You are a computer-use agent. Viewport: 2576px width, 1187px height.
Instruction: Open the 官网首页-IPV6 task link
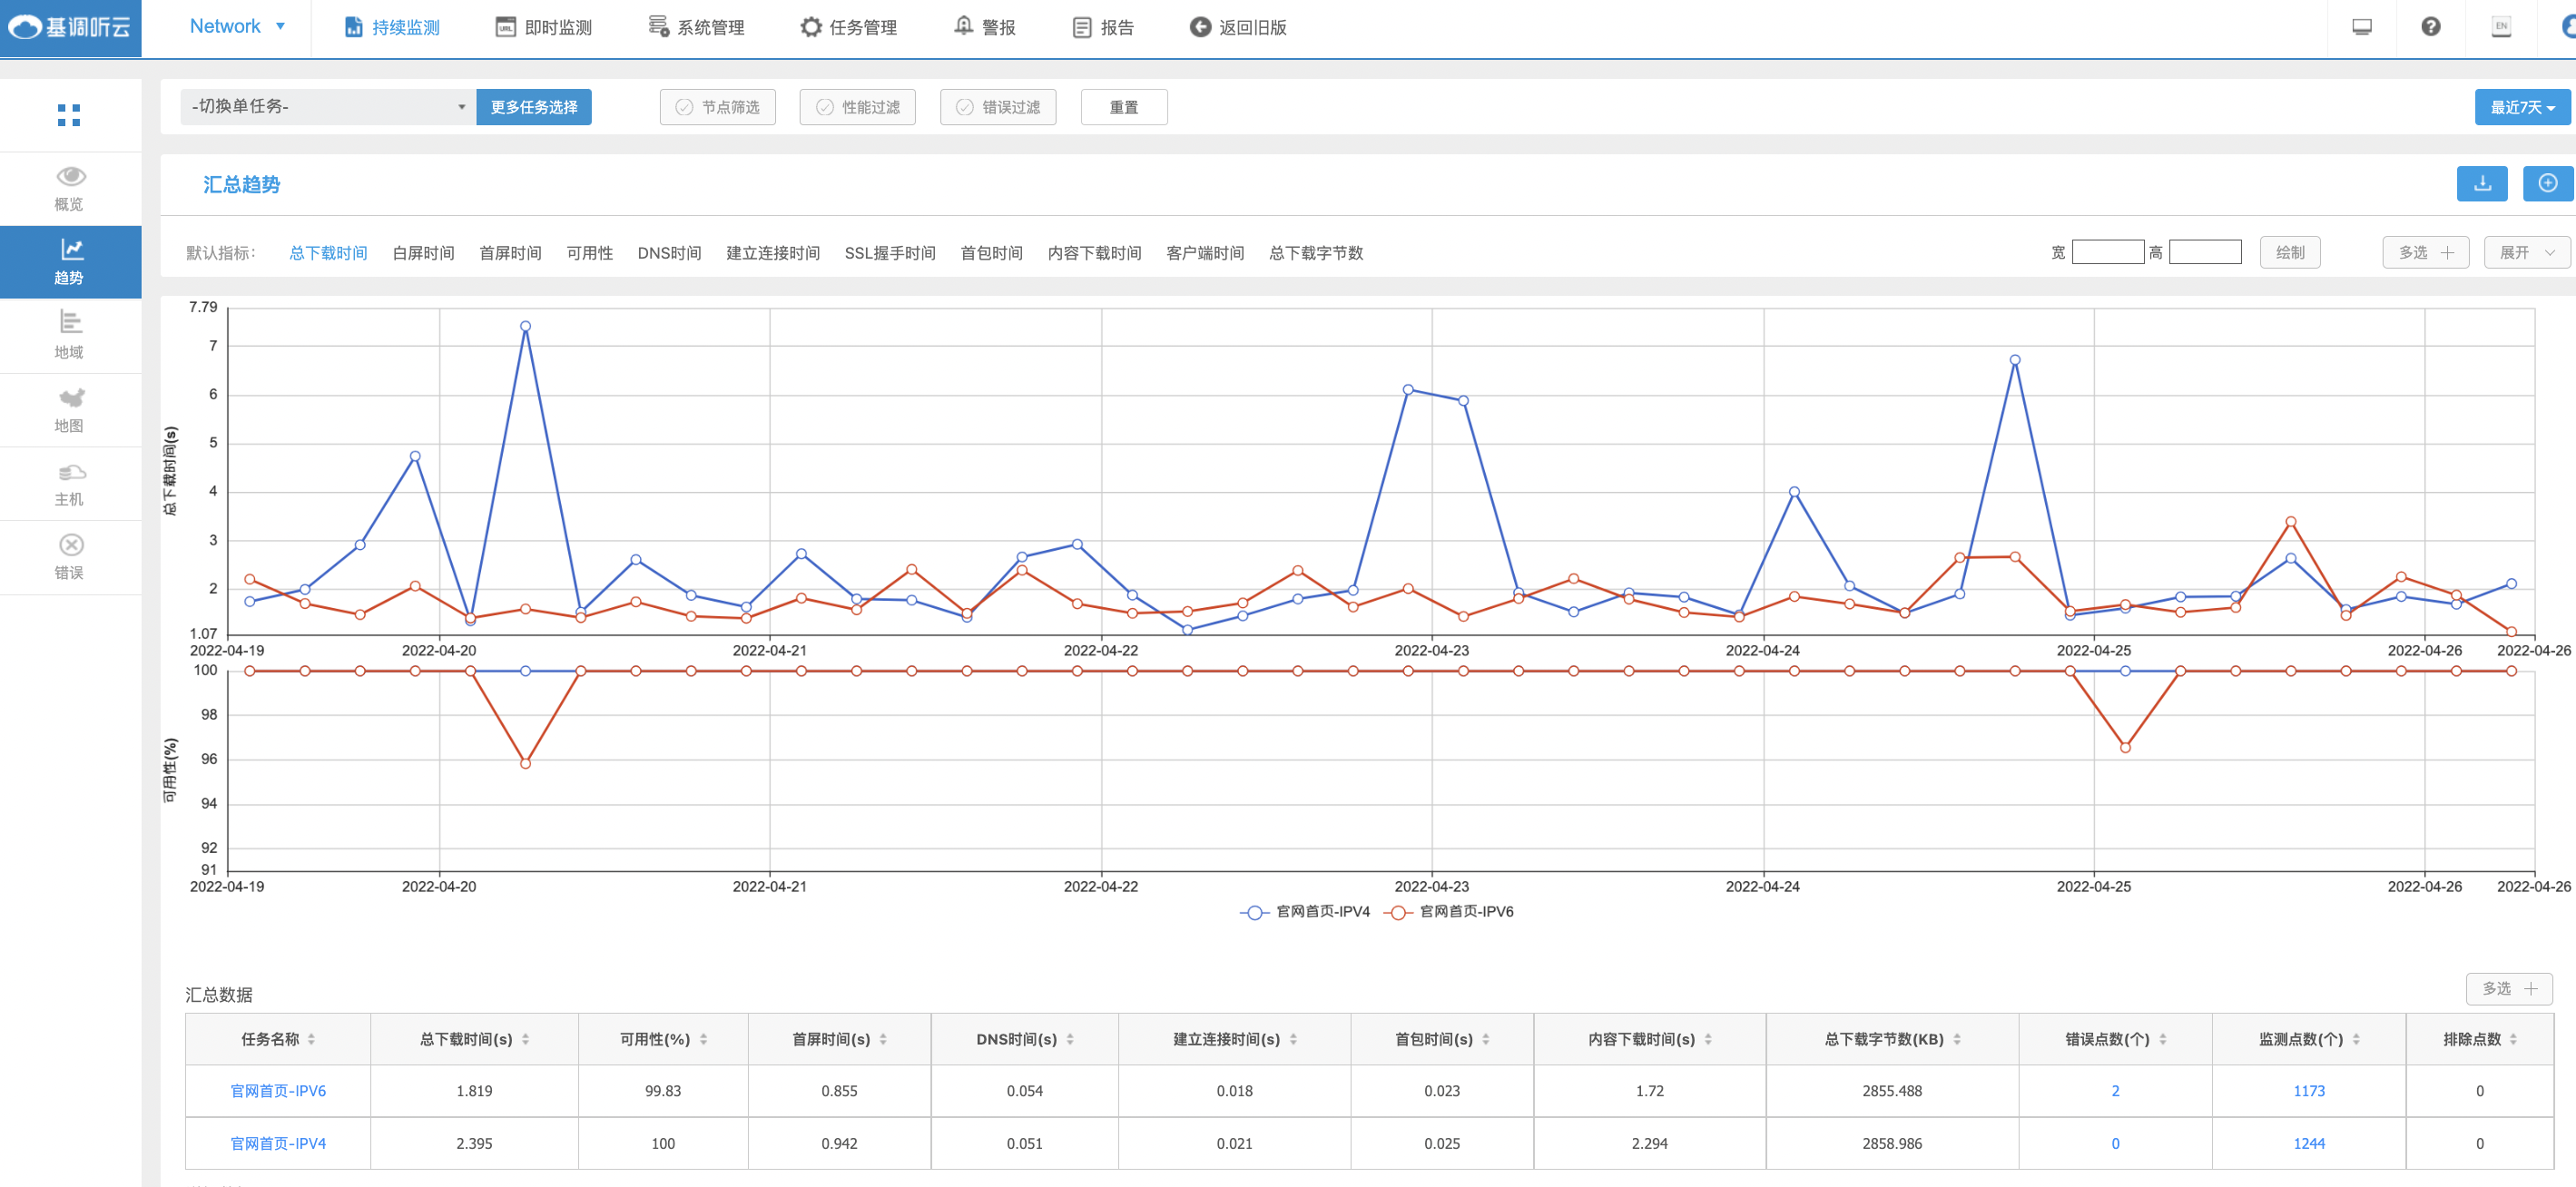(278, 1091)
